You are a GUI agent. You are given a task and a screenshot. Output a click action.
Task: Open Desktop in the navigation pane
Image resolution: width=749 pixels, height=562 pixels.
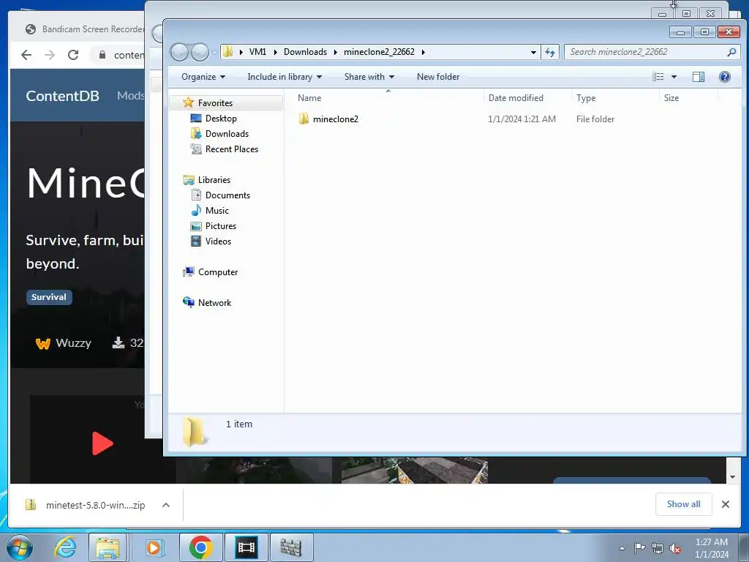click(x=221, y=118)
